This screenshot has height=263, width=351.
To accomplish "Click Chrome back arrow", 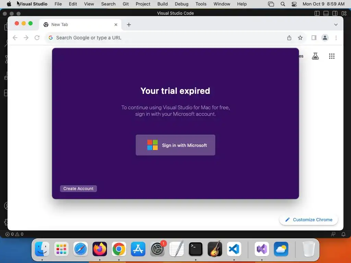I will 15,38.
